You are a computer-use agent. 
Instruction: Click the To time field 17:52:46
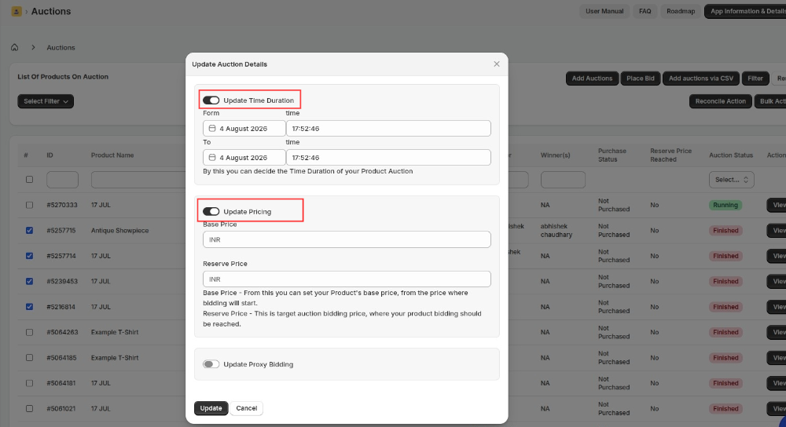(x=388, y=158)
